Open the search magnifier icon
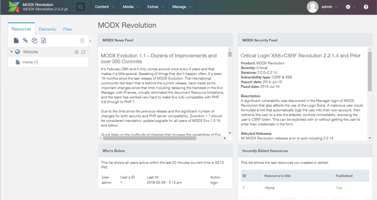The height and width of the screenshot is (200, 377). click(x=81, y=7)
